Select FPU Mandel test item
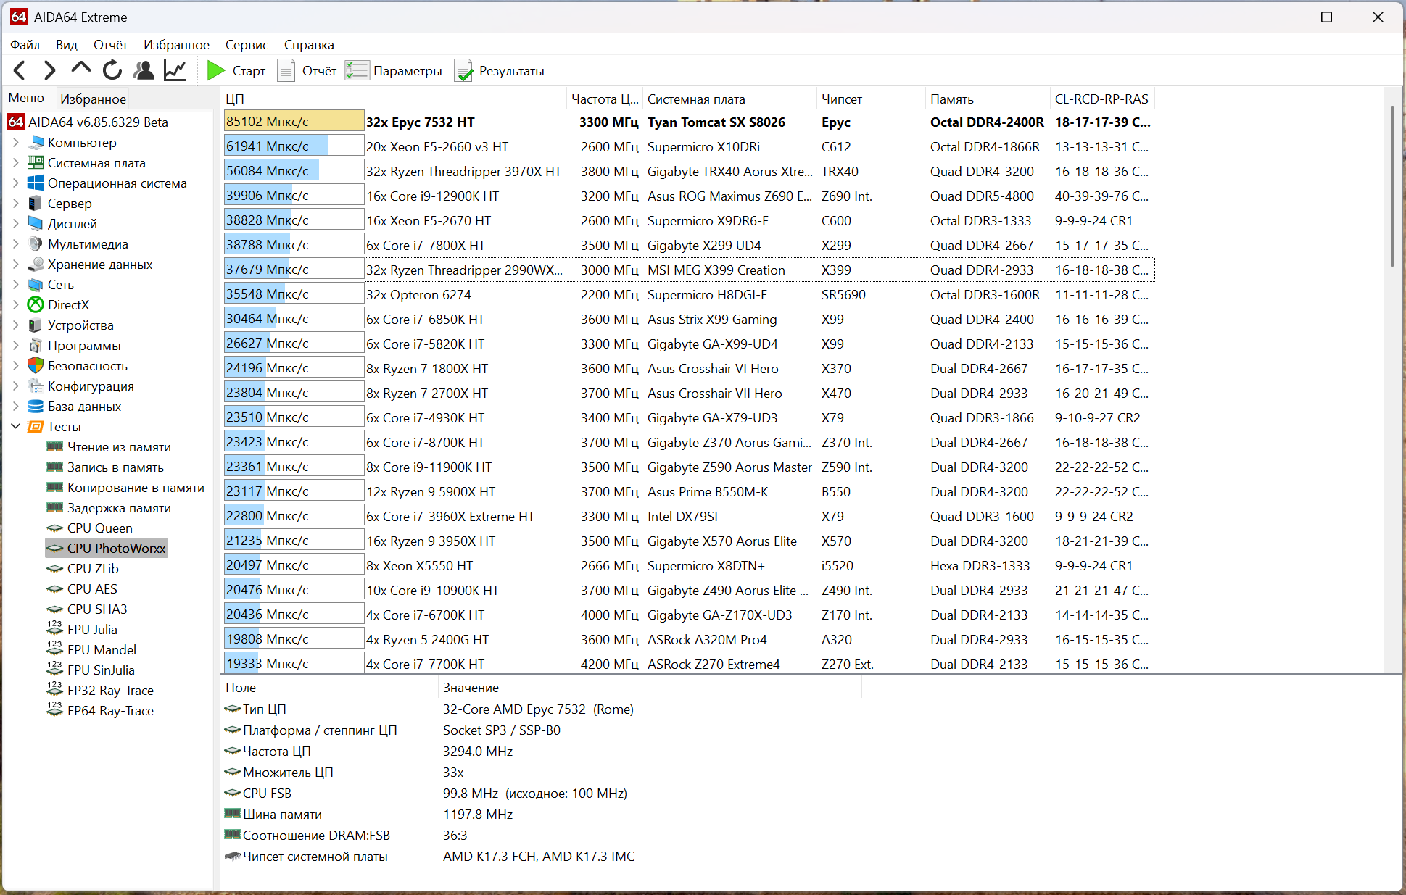 coord(102,650)
